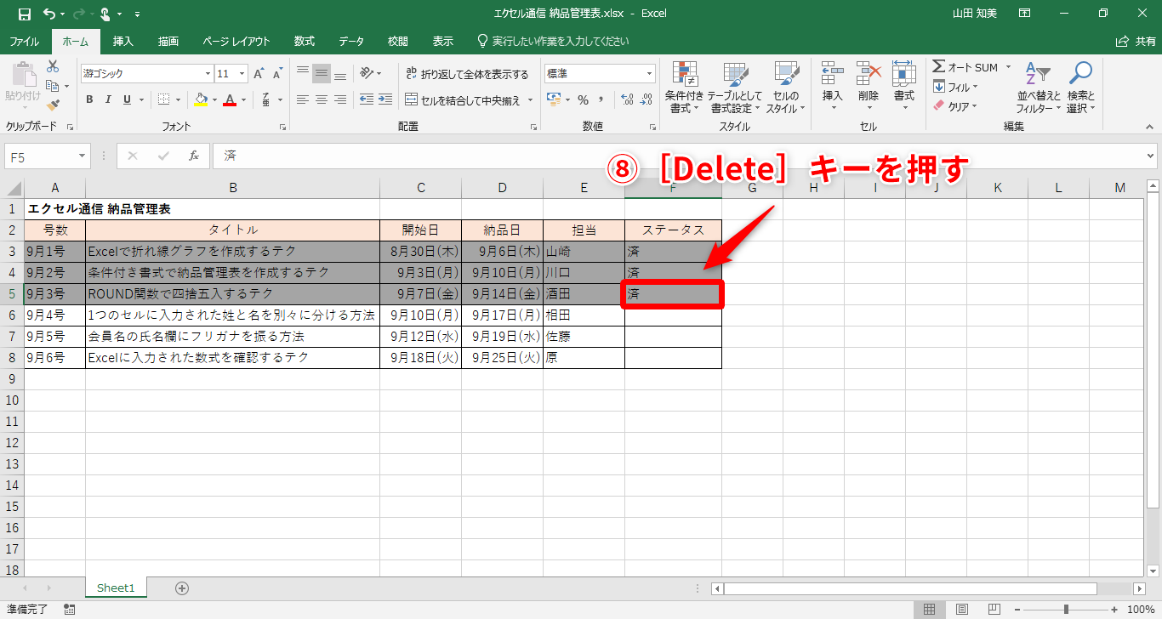This screenshot has height=619, width=1162.
Task: Open セルのスタイル cell styles
Action: point(784,88)
